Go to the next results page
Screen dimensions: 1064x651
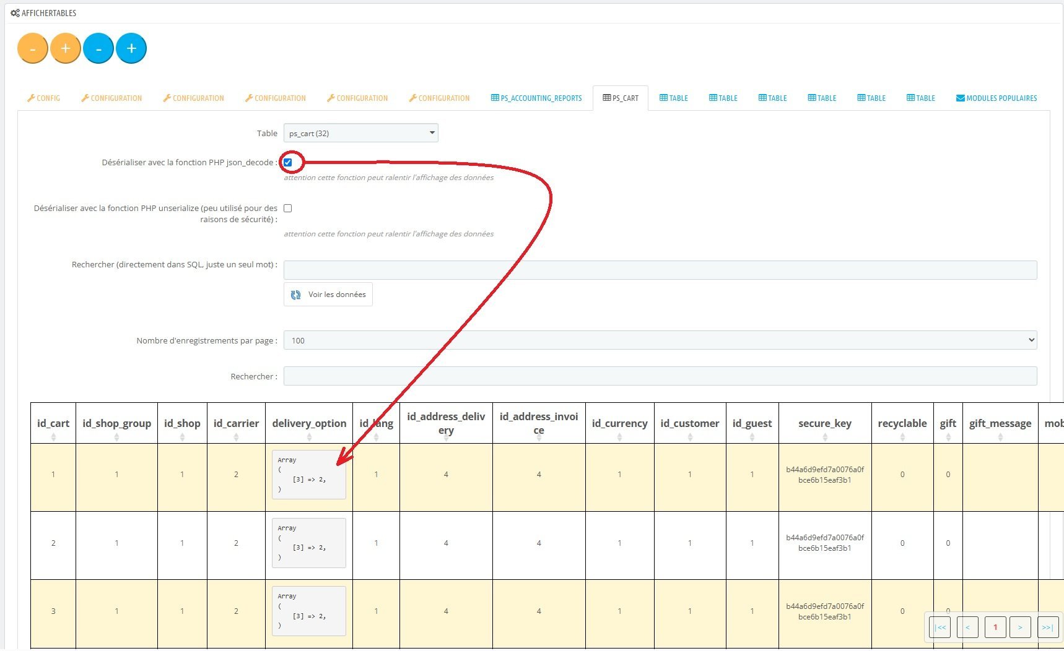click(1020, 627)
